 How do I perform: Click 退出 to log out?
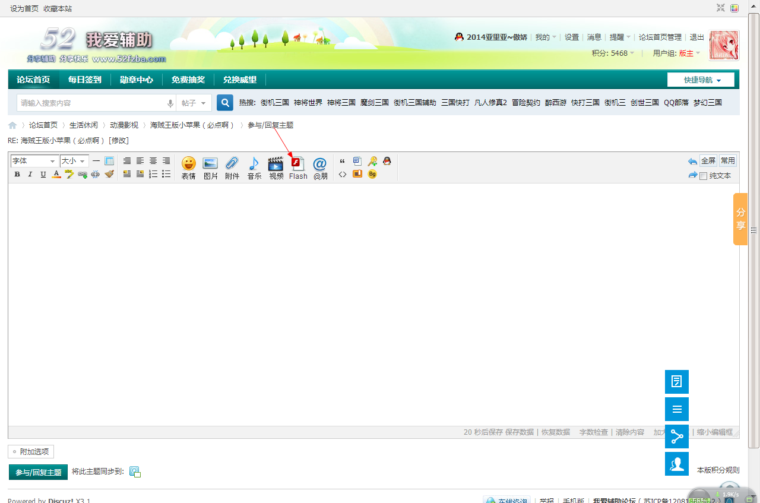pyautogui.click(x=697, y=37)
